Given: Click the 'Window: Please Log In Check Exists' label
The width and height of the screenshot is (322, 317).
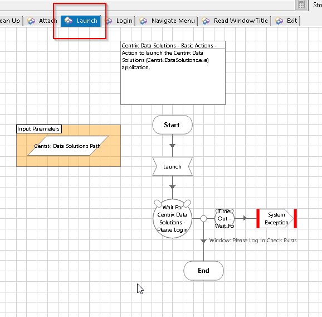Looking at the screenshot, I should click(253, 241).
